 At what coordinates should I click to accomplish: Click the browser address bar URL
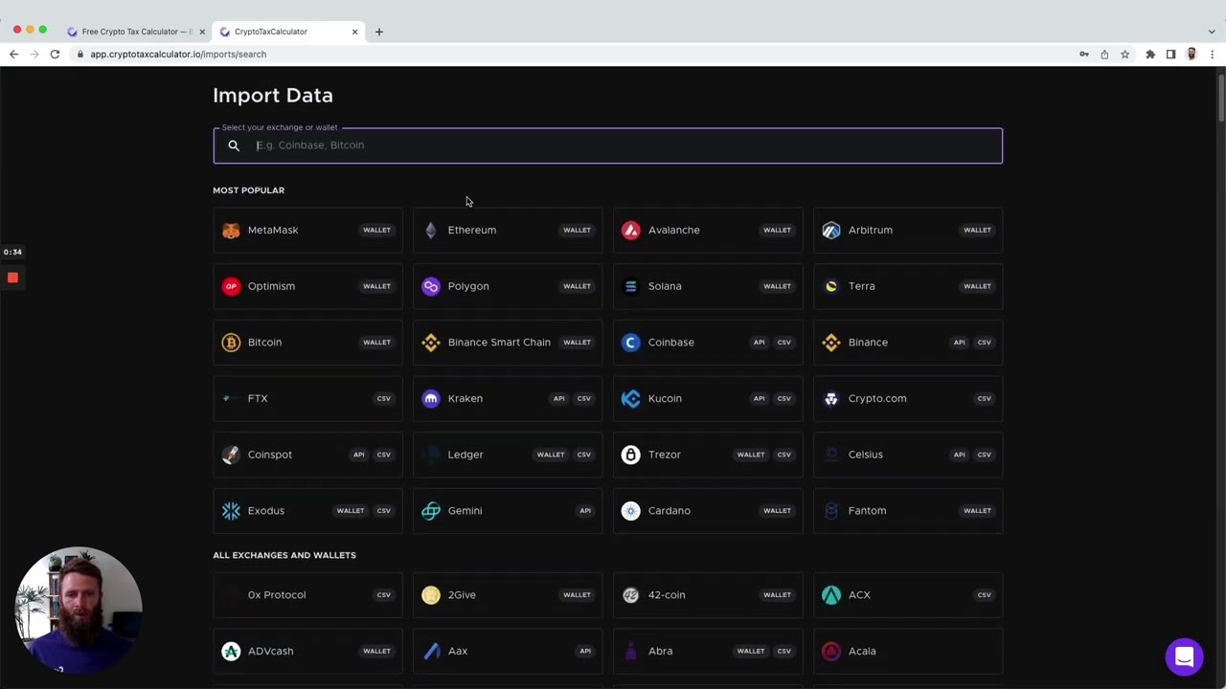[178, 55]
